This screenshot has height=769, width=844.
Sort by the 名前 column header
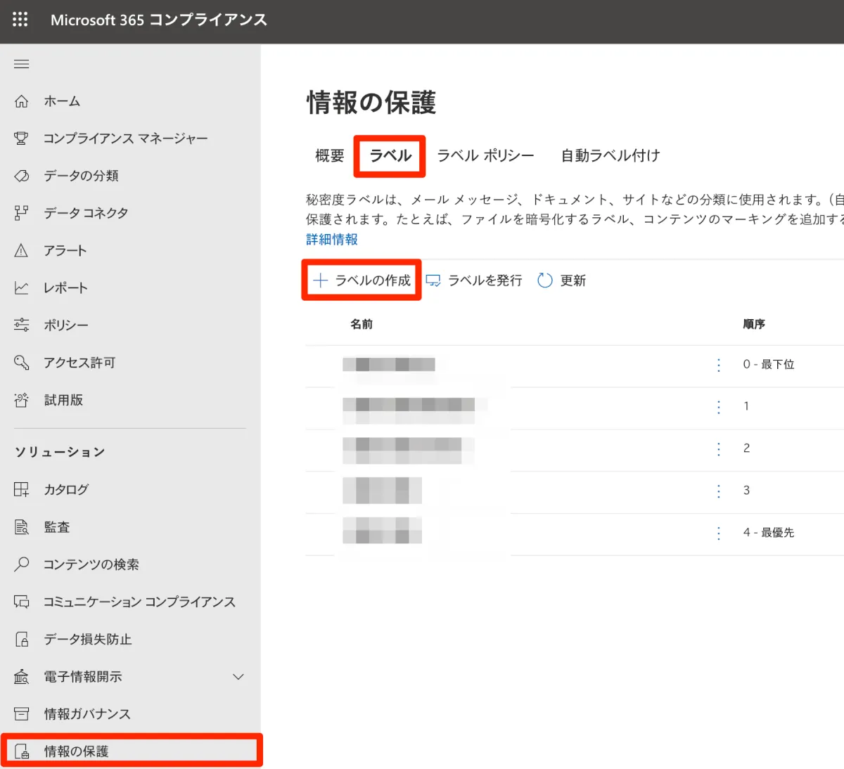point(362,324)
